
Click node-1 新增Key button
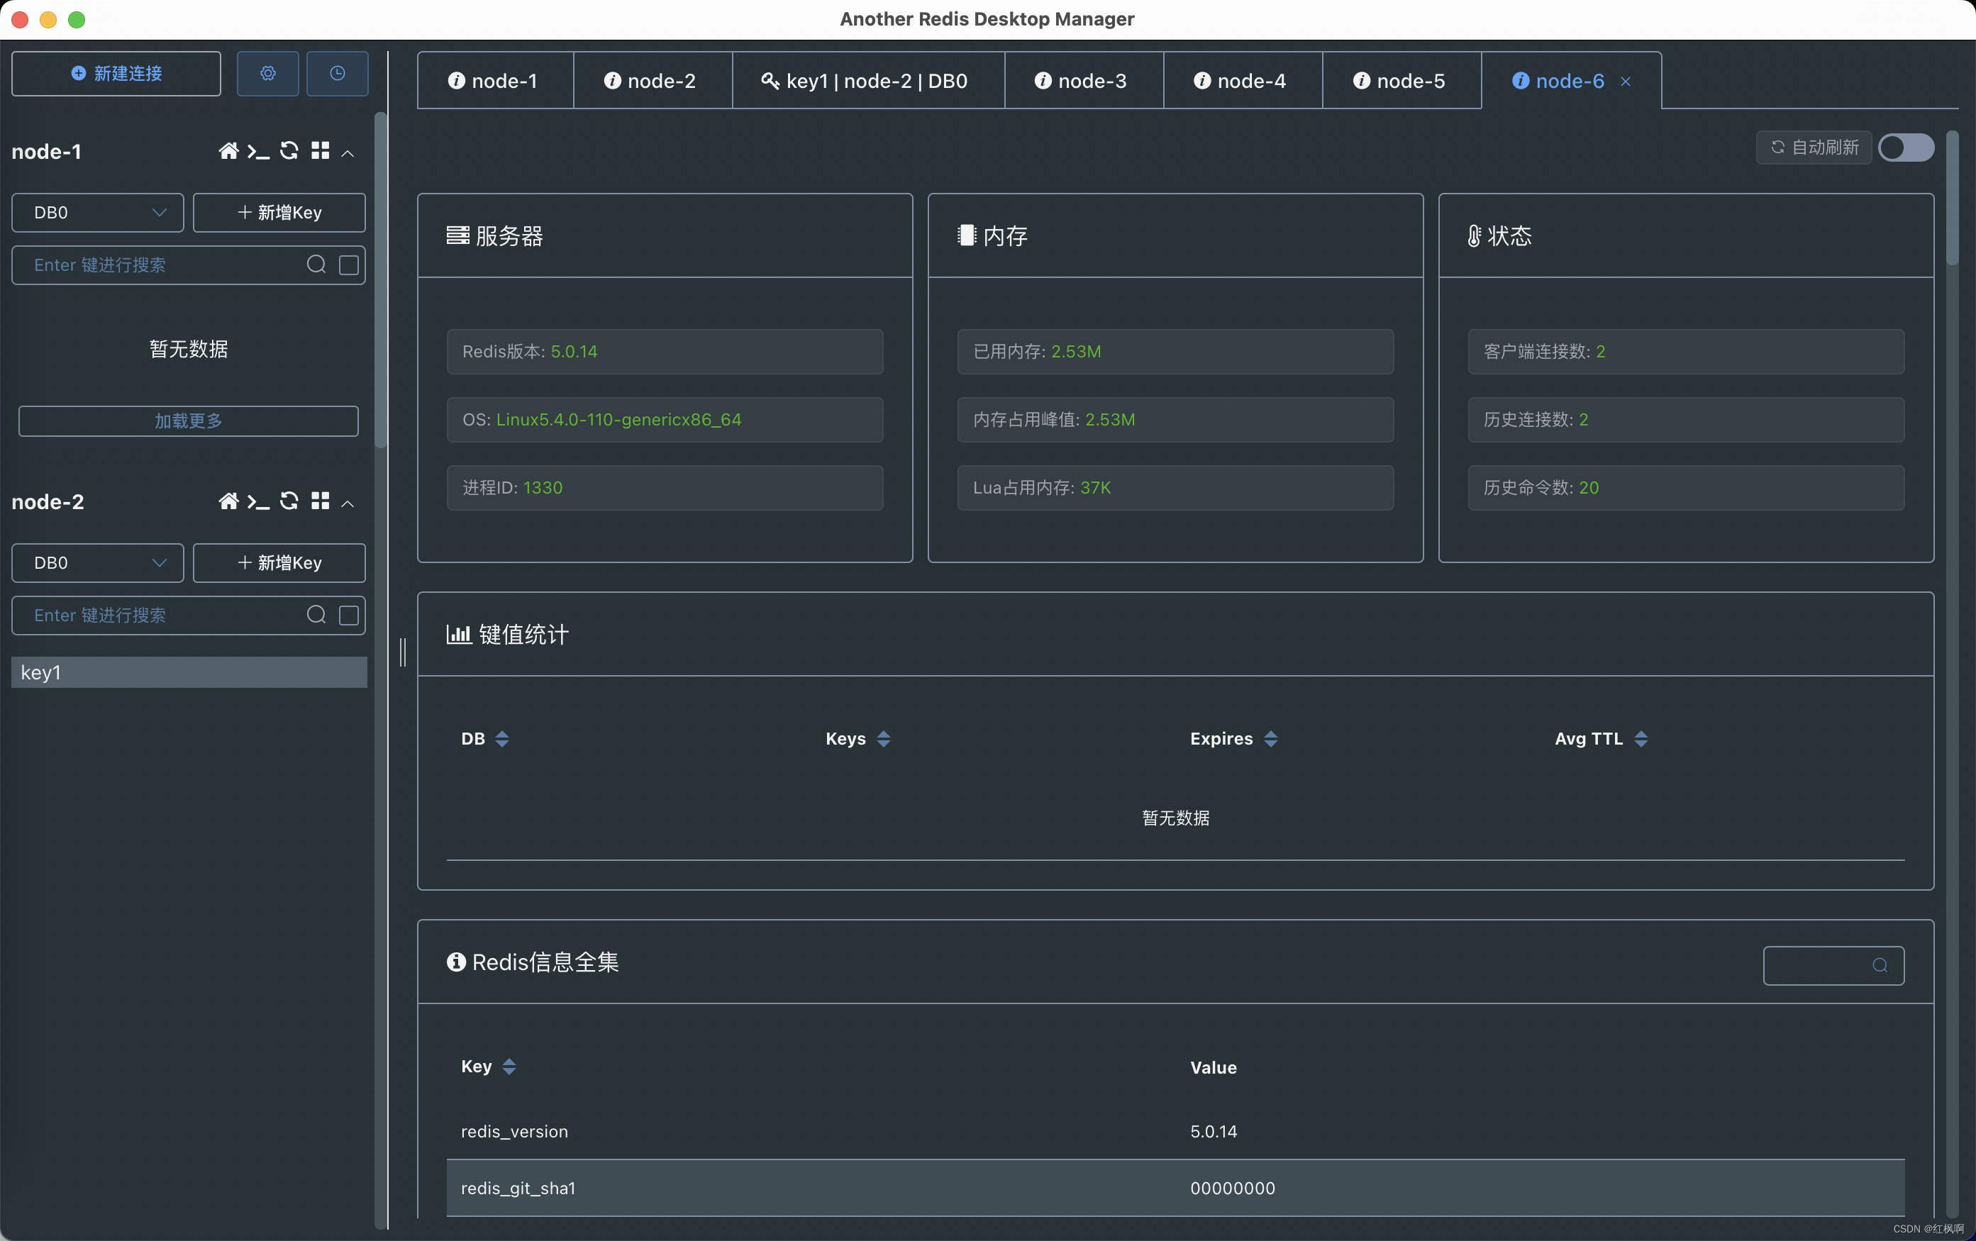(279, 213)
